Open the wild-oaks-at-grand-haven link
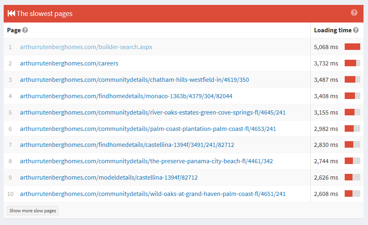Screen dimensions: 368x225 pyautogui.click(x=153, y=194)
